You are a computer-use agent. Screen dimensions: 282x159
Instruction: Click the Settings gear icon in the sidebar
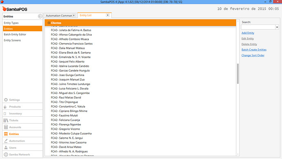coord(6,100)
